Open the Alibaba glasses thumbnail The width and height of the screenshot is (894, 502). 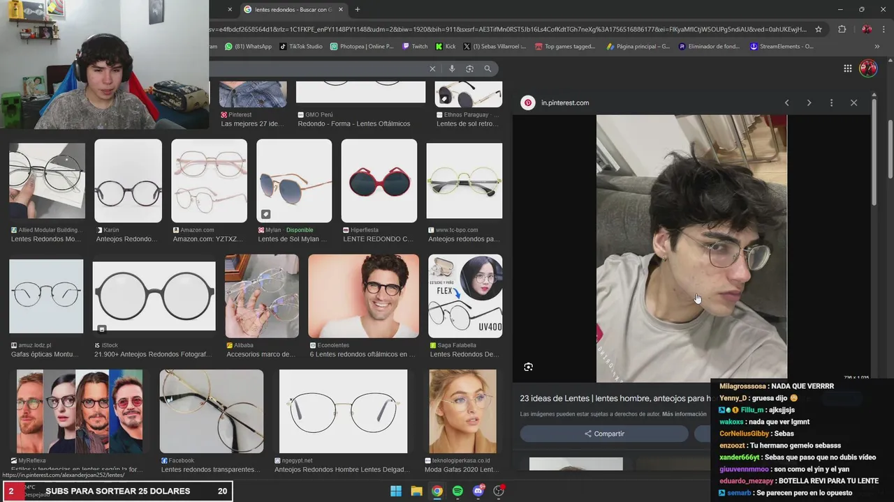(262, 296)
